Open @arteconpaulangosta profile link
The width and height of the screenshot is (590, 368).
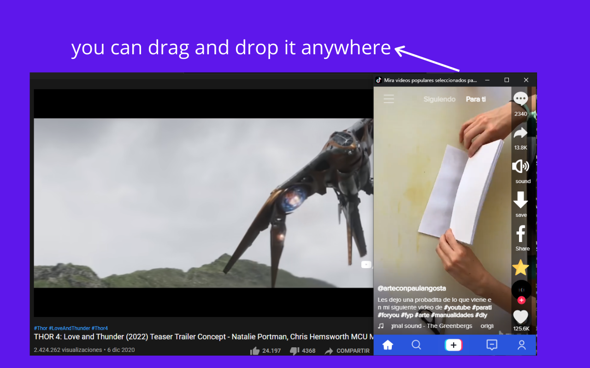[412, 288]
